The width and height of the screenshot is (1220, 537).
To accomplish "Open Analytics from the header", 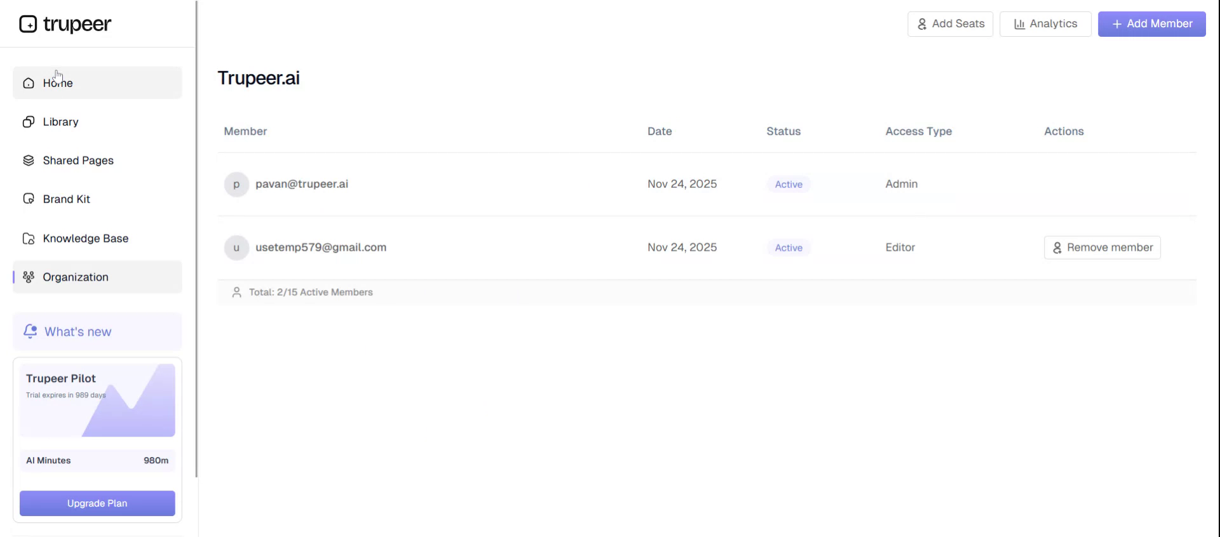I will click(x=1045, y=24).
